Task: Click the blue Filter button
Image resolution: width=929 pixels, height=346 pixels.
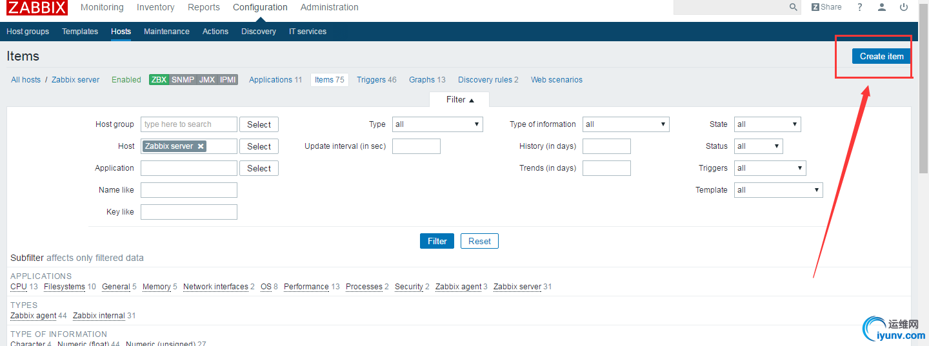Action: (437, 241)
